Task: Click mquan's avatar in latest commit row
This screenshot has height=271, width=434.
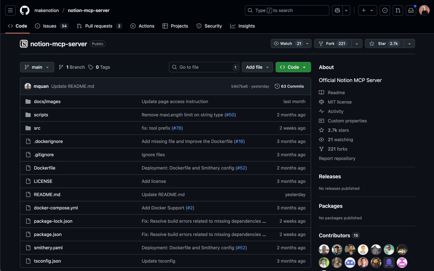Action: pyautogui.click(x=28, y=86)
